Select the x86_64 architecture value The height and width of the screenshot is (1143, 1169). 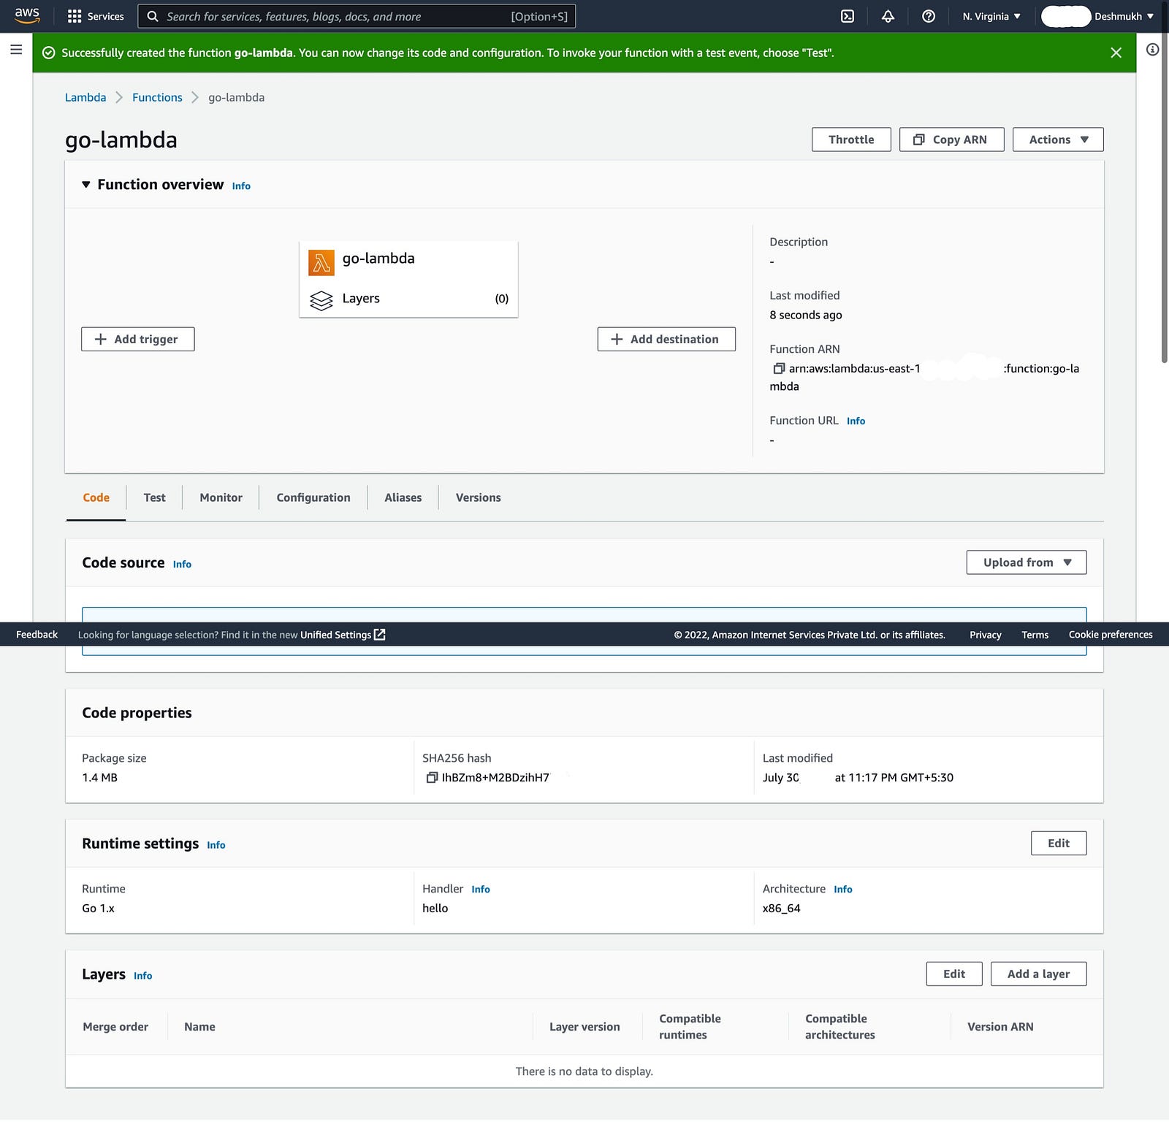(781, 909)
